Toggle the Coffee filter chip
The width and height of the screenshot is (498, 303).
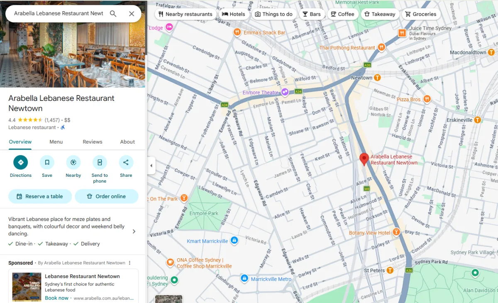pyautogui.click(x=342, y=14)
